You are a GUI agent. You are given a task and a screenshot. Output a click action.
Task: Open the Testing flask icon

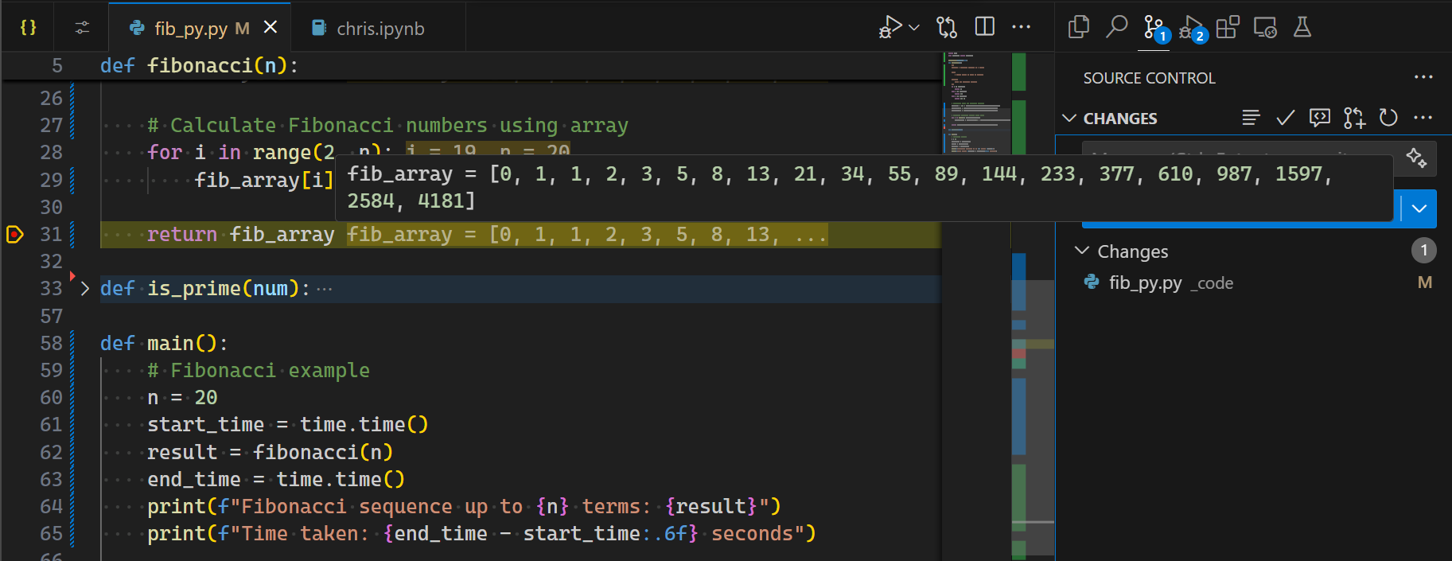point(1302,27)
